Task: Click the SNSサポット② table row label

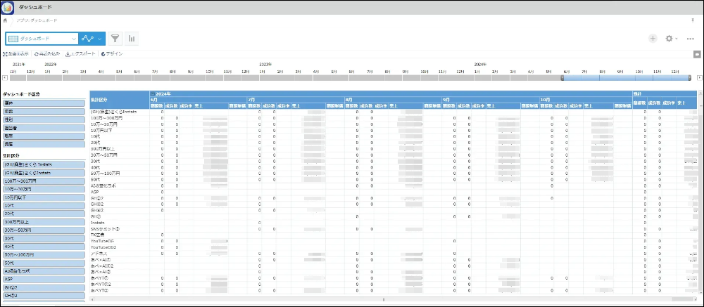Action: coord(105,228)
